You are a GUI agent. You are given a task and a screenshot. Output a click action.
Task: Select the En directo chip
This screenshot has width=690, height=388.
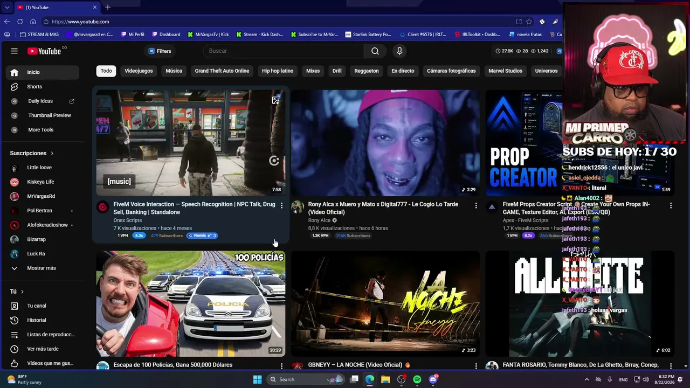click(x=403, y=71)
